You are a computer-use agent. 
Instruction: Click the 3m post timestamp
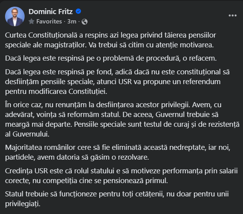[x=71, y=22]
